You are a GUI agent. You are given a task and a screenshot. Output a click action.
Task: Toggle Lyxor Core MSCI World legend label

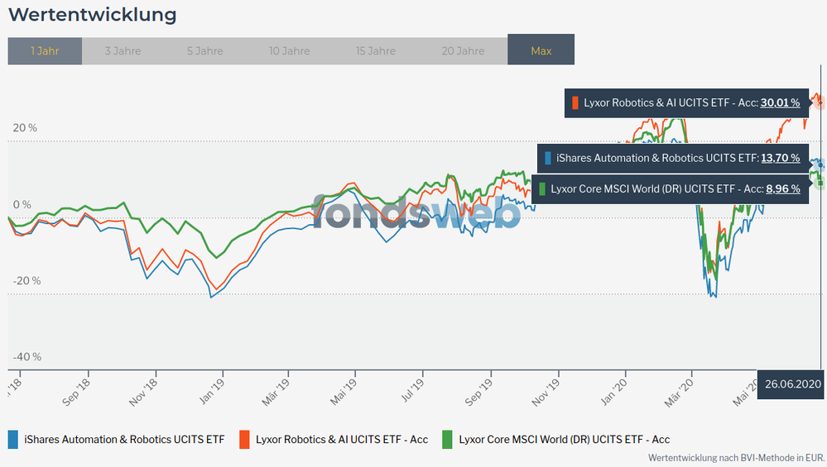(564, 439)
